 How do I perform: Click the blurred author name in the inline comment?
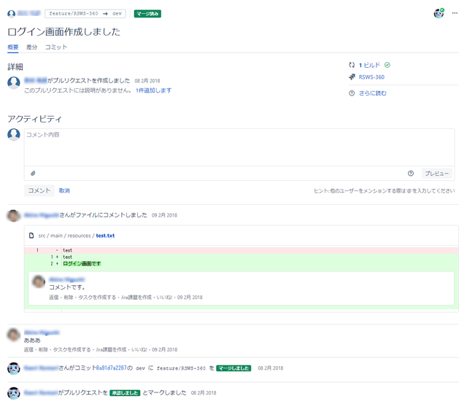[66, 279]
